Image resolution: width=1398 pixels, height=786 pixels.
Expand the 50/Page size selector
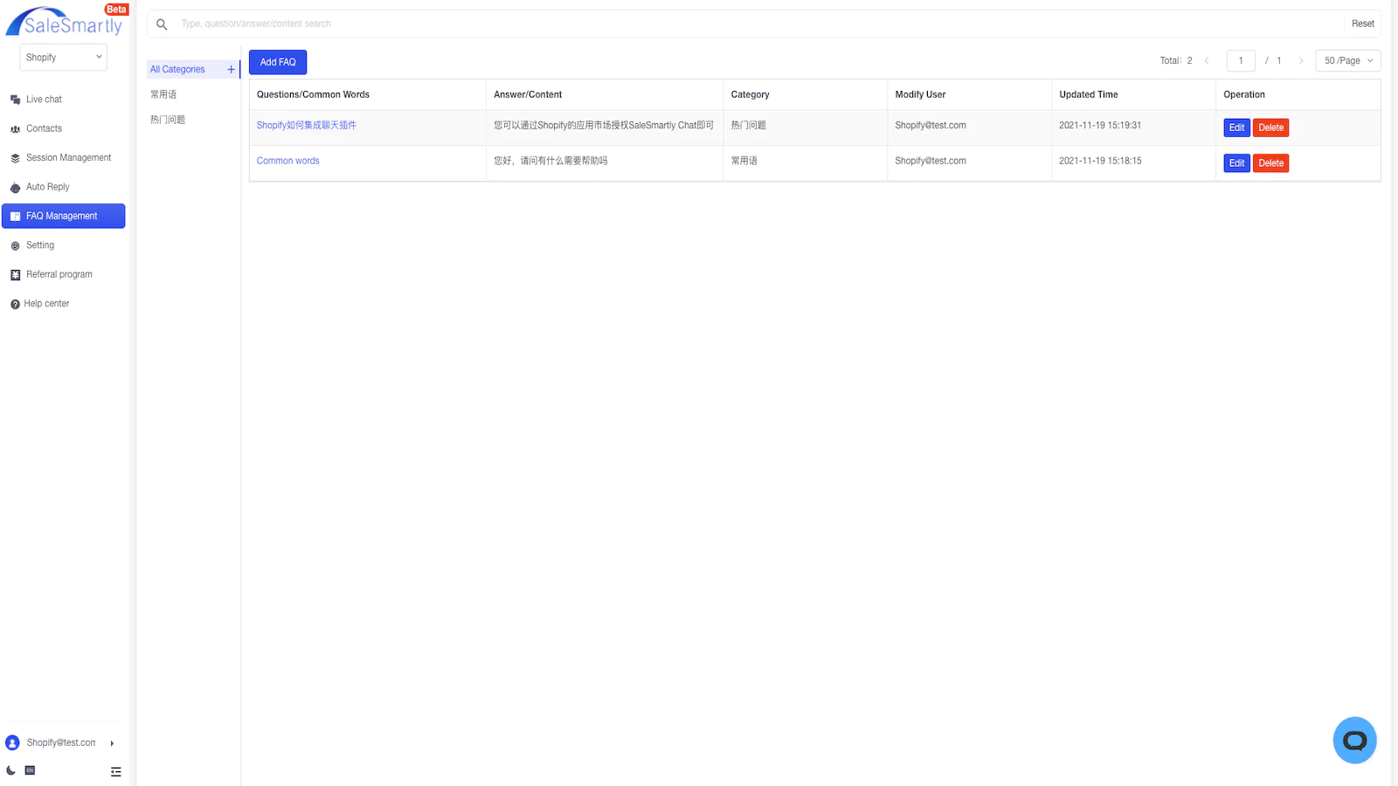pos(1347,61)
